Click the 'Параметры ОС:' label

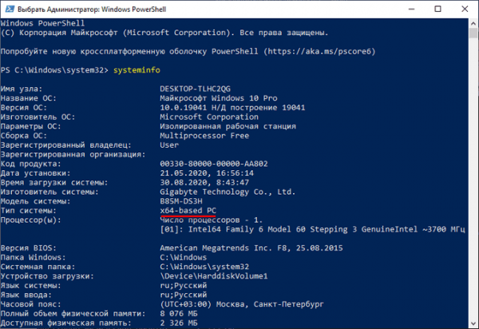click(x=31, y=126)
